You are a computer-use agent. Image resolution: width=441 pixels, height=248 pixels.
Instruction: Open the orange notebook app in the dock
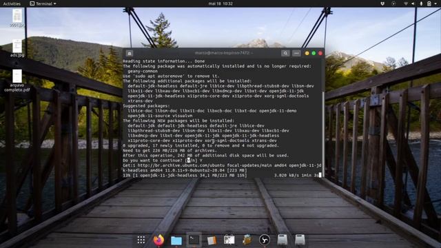pyautogui.click(x=212, y=240)
